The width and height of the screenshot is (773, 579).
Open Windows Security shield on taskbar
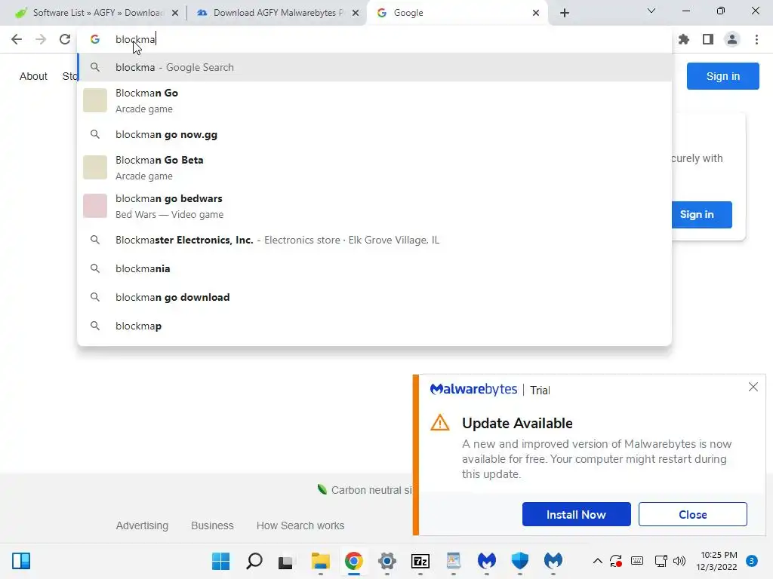[x=519, y=561]
